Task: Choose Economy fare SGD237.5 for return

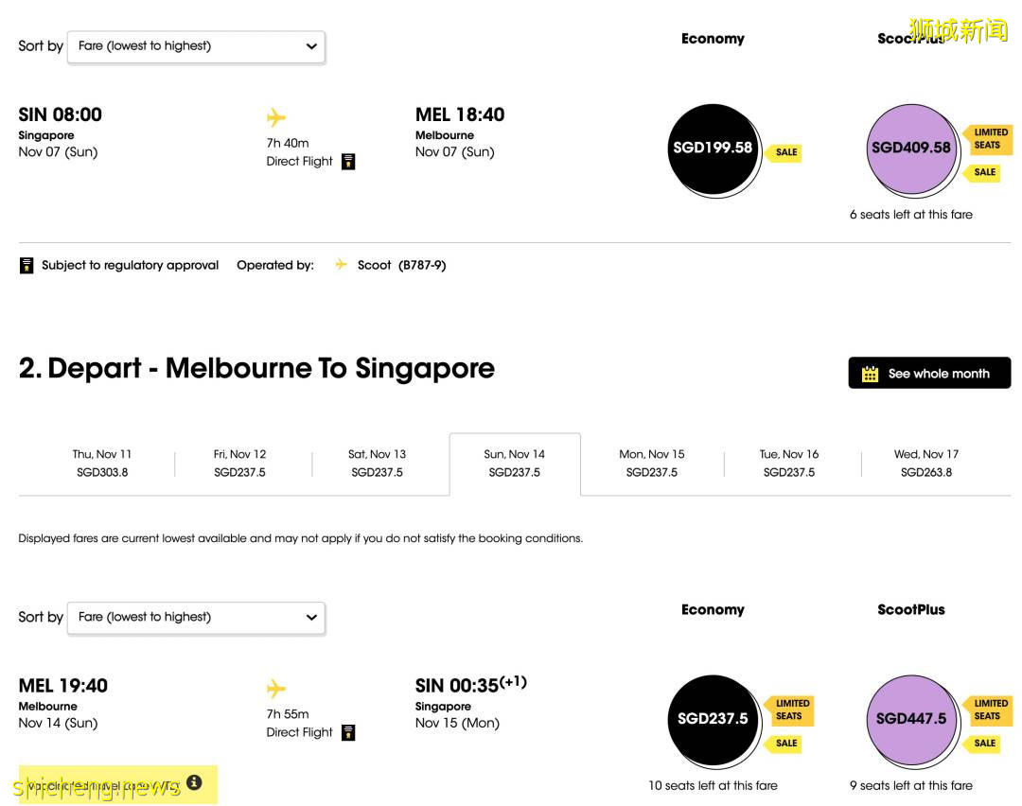Action: click(x=713, y=719)
